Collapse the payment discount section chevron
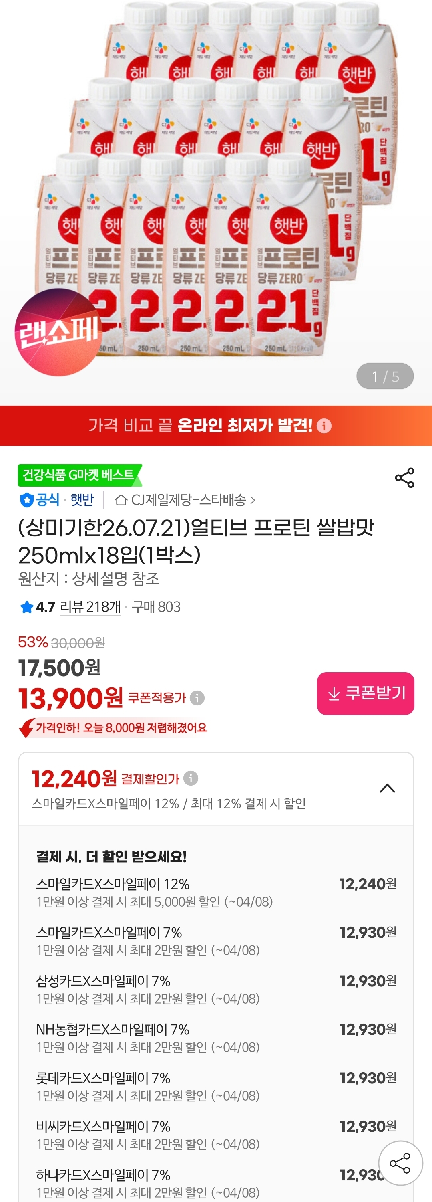Viewport: 432px width, 1202px height. tap(387, 788)
